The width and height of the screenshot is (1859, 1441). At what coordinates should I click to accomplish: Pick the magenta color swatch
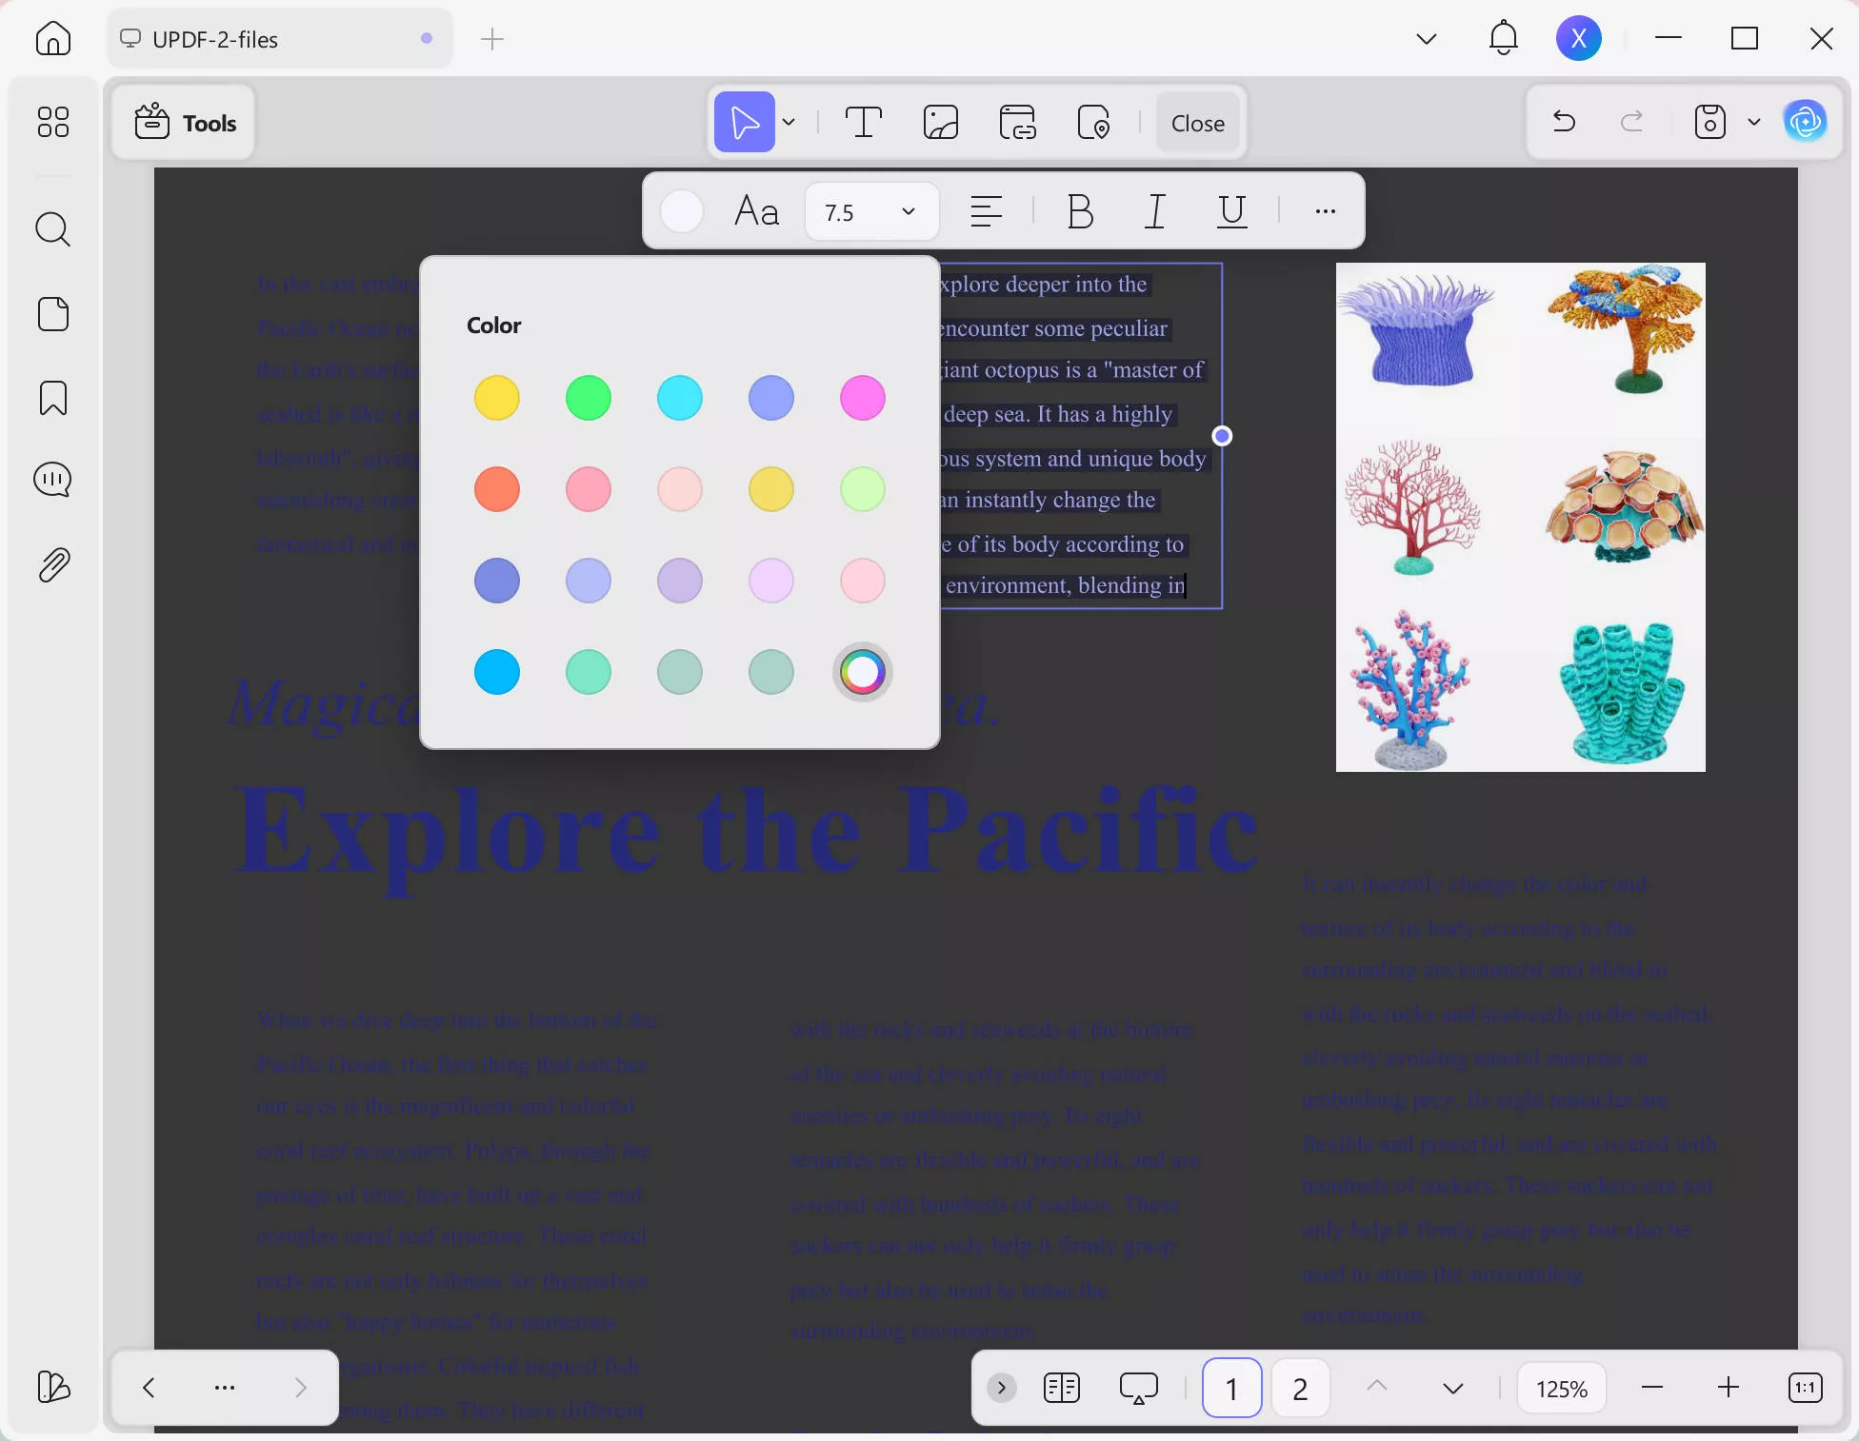862,398
